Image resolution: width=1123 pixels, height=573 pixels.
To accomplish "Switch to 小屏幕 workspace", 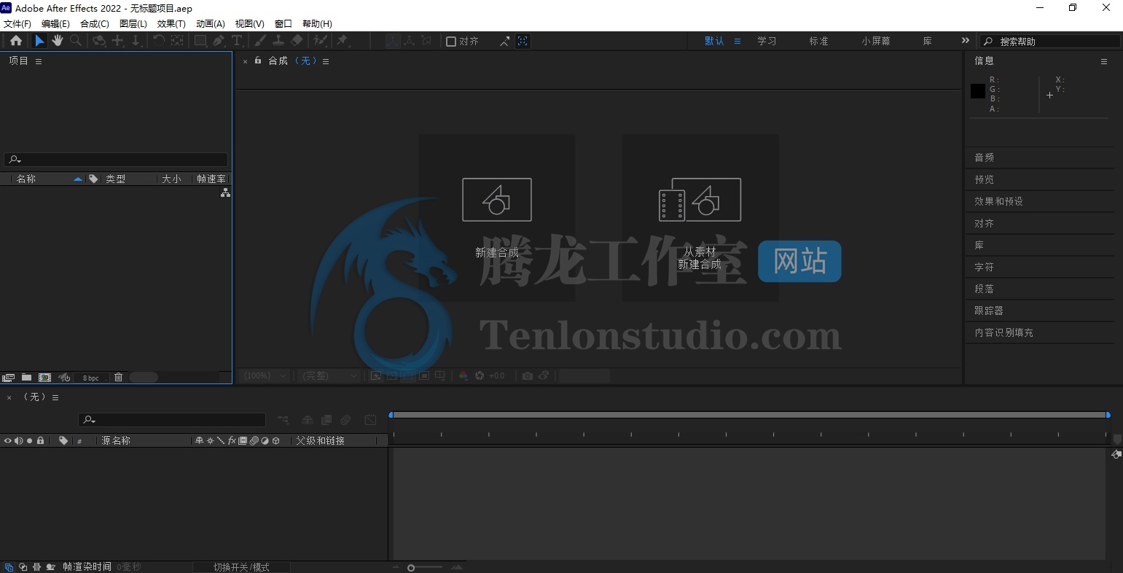I will 876,41.
